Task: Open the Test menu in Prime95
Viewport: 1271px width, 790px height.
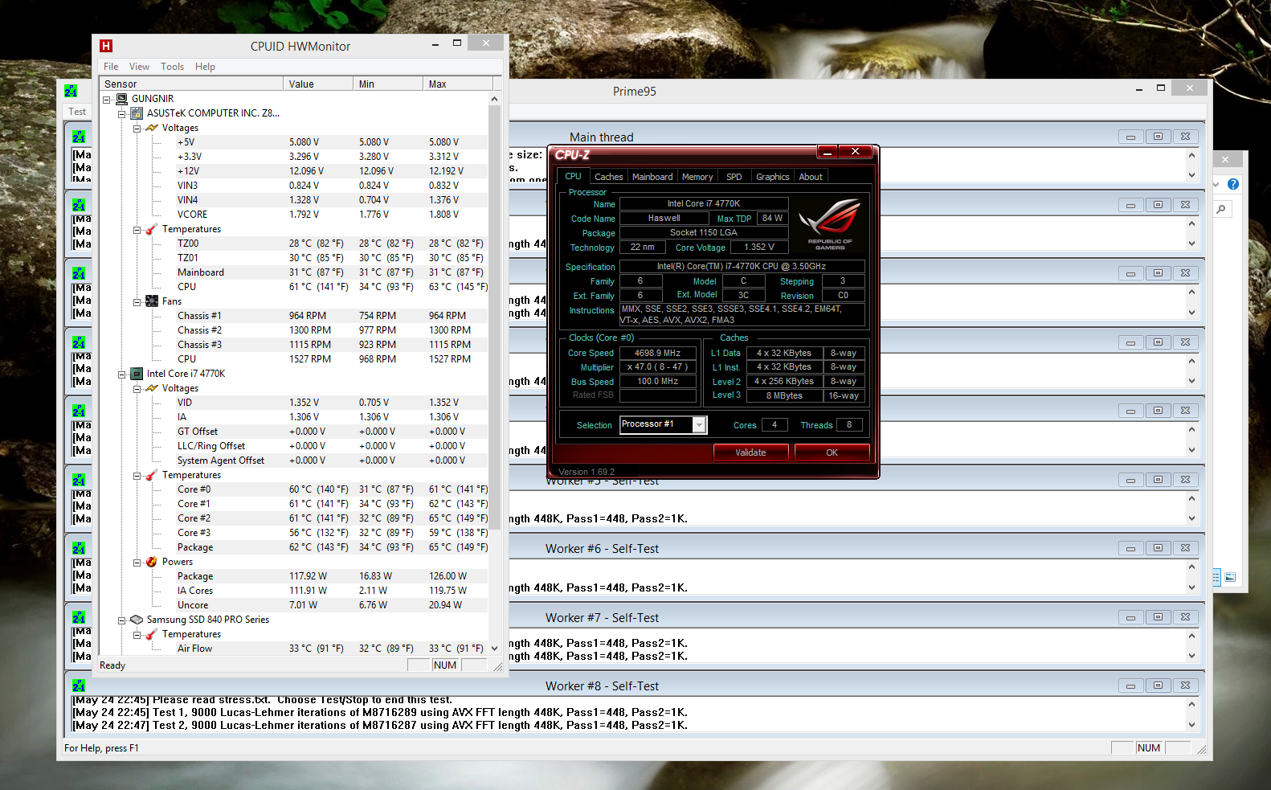Action: coord(77,112)
